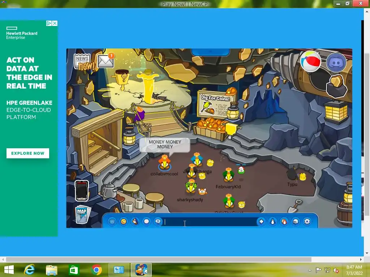Open the penguin actions icon

135,221
